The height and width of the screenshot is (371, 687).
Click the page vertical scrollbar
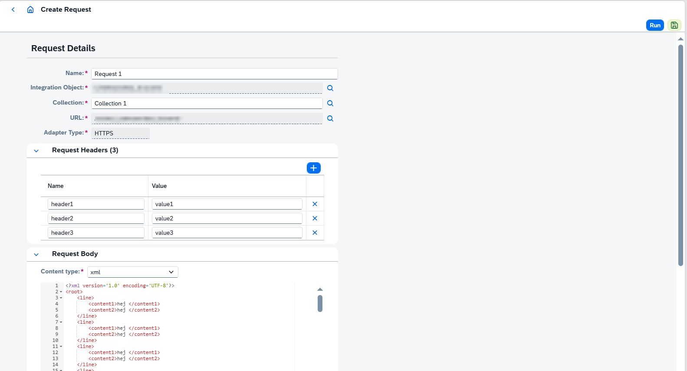tap(680, 155)
